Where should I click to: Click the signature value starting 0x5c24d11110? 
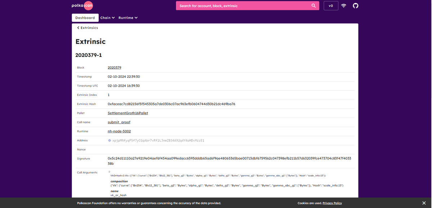point(229,161)
